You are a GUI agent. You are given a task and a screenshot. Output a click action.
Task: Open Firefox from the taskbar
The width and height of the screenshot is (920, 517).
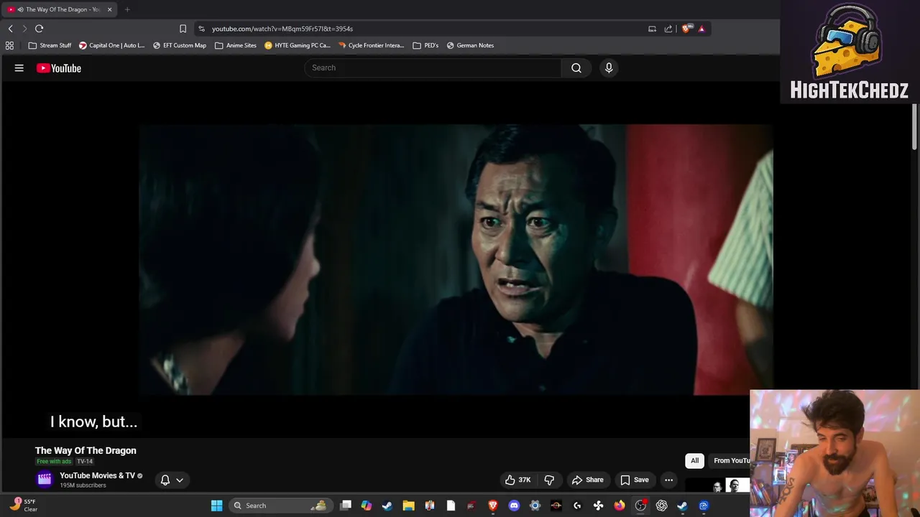point(619,506)
